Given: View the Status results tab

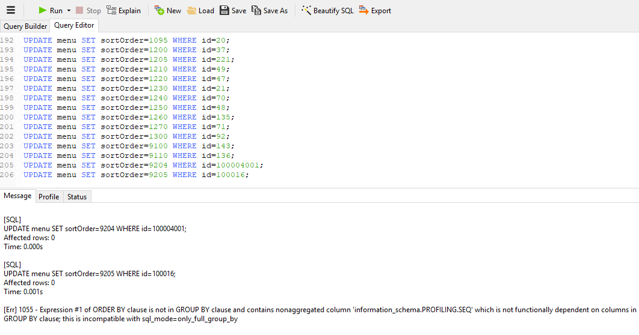Looking at the screenshot, I should tap(77, 196).
